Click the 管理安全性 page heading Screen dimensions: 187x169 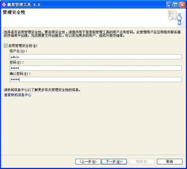[x=14, y=12]
